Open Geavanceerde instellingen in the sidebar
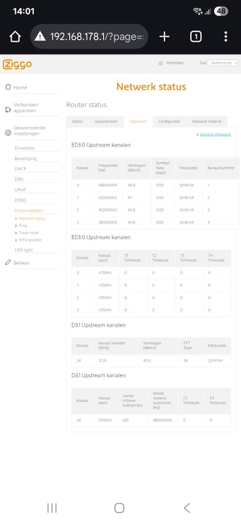 [x=29, y=131]
